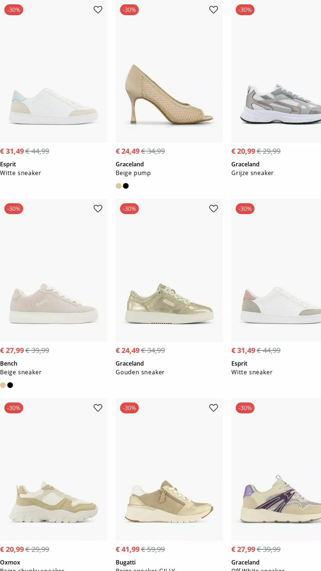The width and height of the screenshot is (321, 571).
Task: Save Oxmox chunky sneaker to favorites
Action: point(98,408)
